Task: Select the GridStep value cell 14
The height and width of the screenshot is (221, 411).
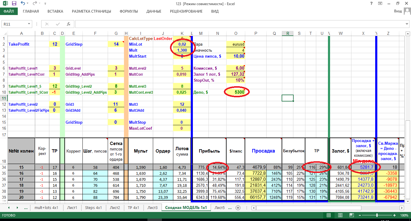Action: pyautogui.click(x=116, y=44)
